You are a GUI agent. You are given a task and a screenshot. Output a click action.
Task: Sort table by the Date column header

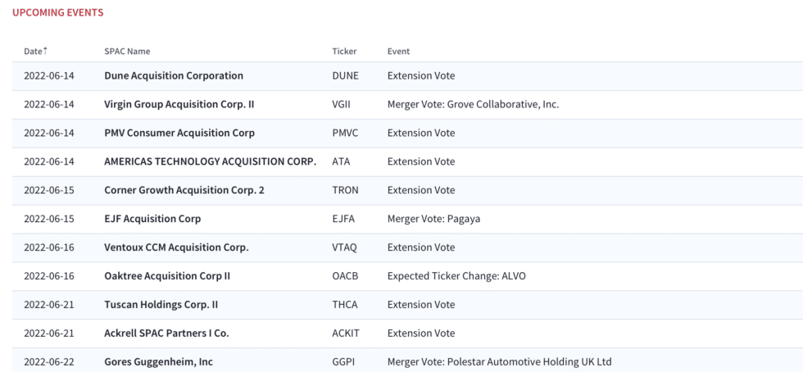click(x=35, y=52)
